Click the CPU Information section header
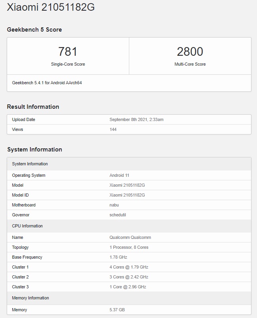 coord(129,226)
